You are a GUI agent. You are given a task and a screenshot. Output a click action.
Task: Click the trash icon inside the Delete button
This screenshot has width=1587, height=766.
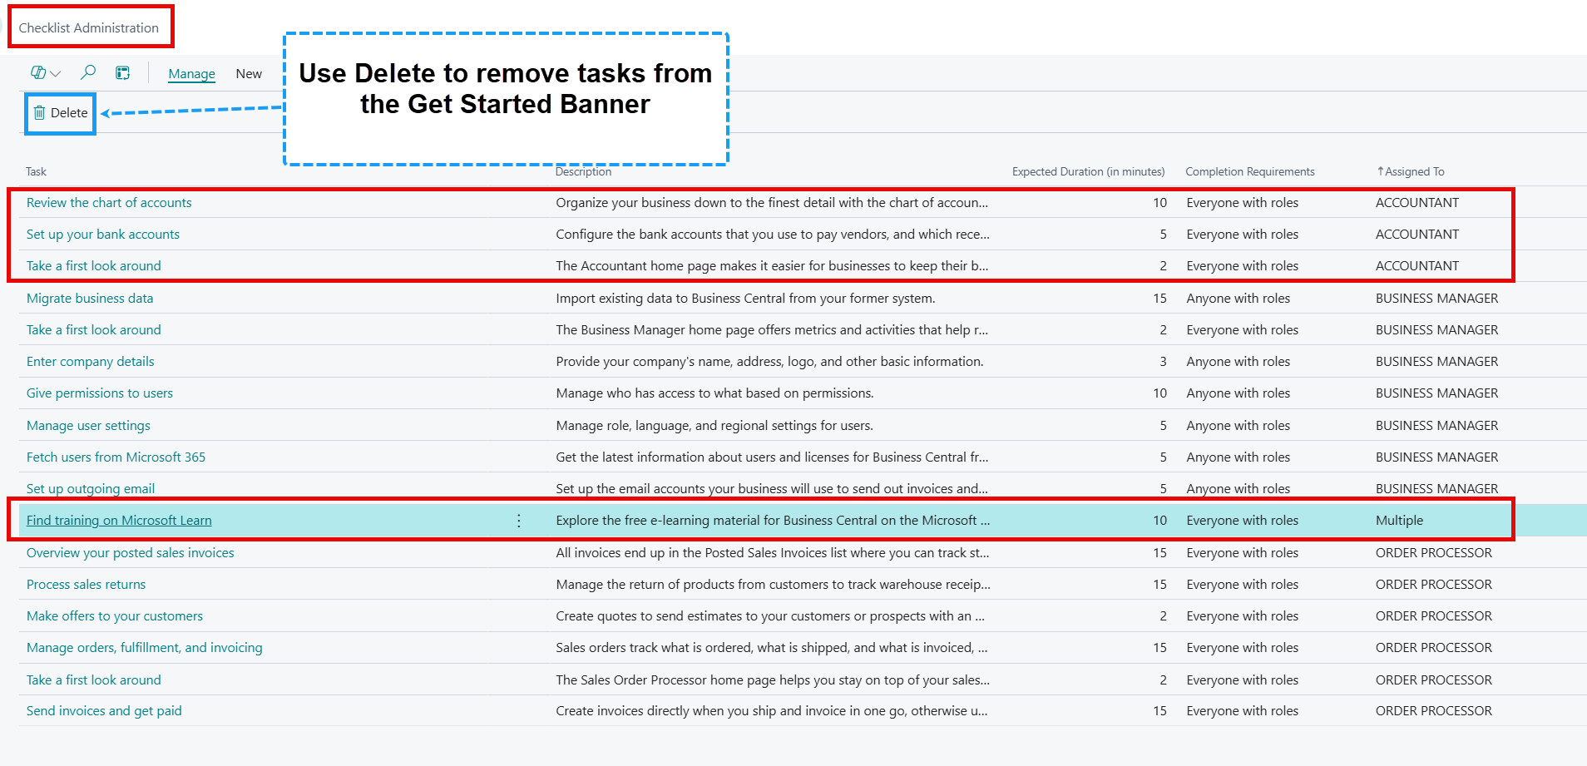(x=39, y=111)
